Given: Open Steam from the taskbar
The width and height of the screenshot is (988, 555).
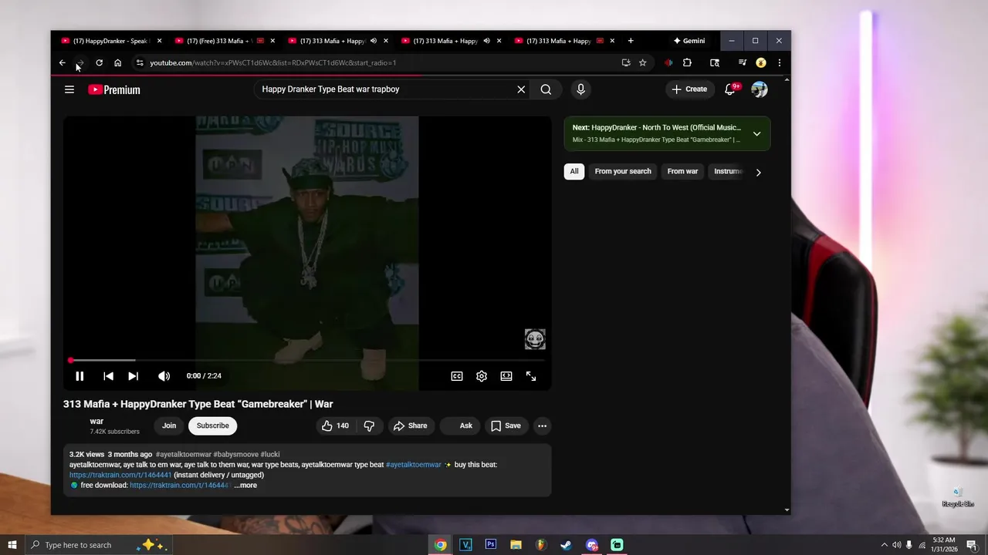Looking at the screenshot, I should pos(566,545).
